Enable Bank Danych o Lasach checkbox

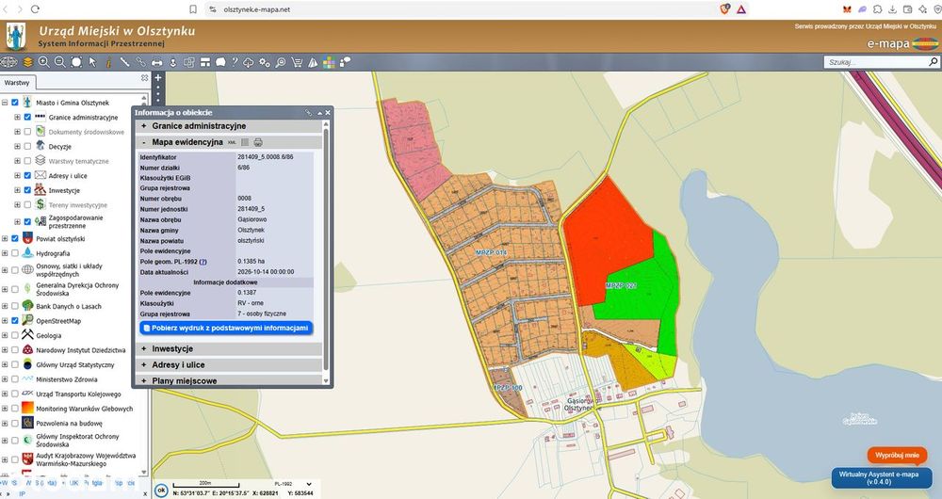click(x=15, y=306)
